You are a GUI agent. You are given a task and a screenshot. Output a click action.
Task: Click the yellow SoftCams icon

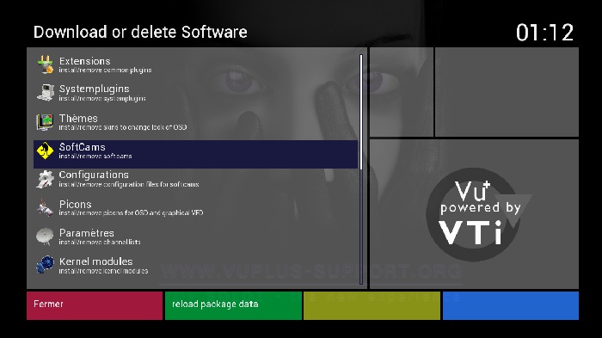click(x=45, y=151)
